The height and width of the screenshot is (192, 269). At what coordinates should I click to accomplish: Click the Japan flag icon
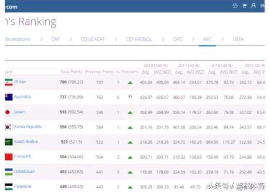tap(8, 112)
